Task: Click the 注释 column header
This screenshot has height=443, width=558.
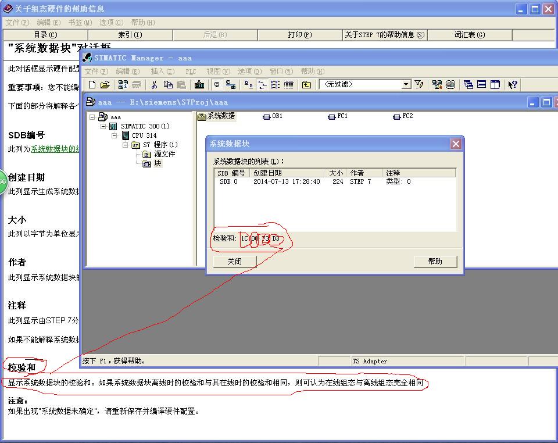Action: click(419, 173)
